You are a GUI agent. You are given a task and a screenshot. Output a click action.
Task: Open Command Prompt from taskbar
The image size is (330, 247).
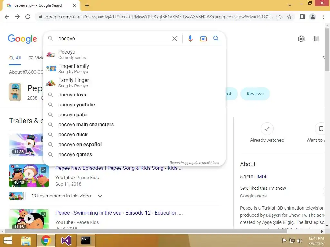[86, 241]
